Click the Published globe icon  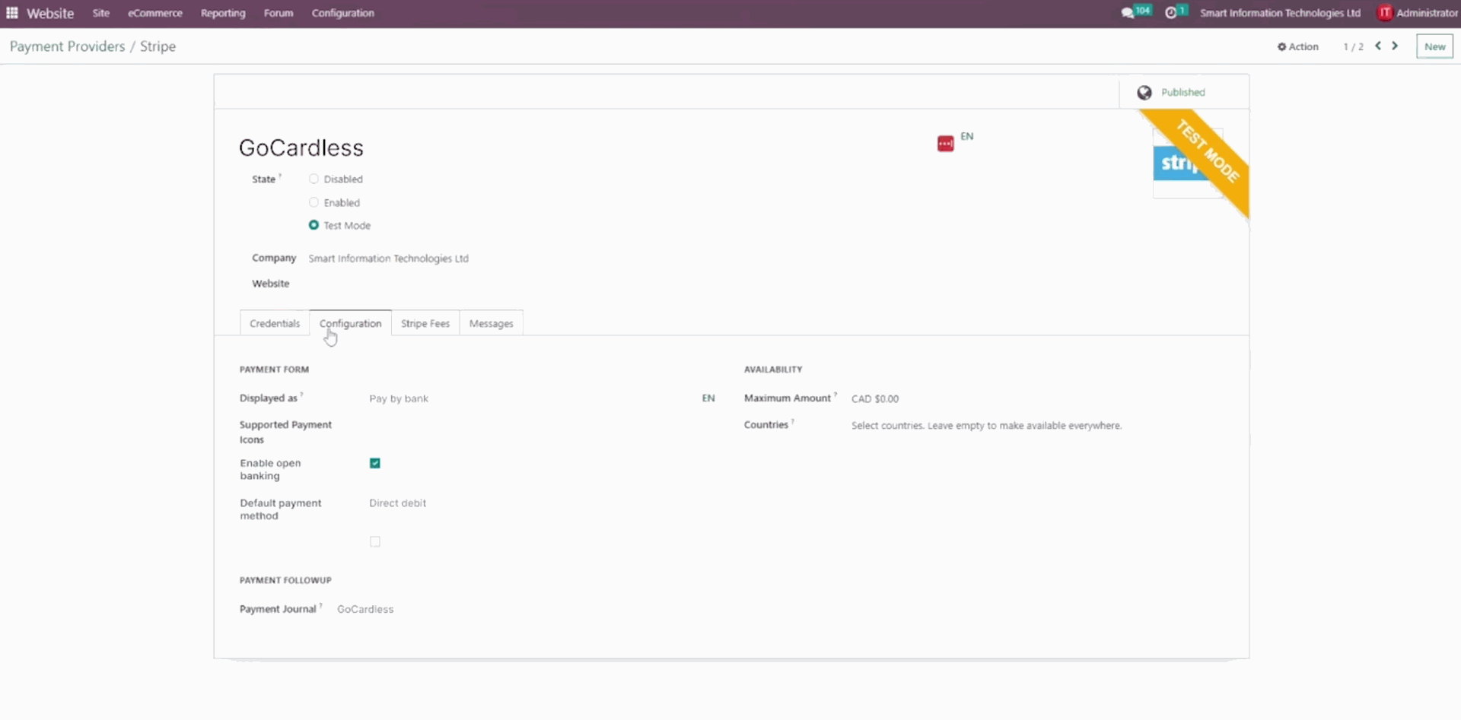click(1144, 93)
